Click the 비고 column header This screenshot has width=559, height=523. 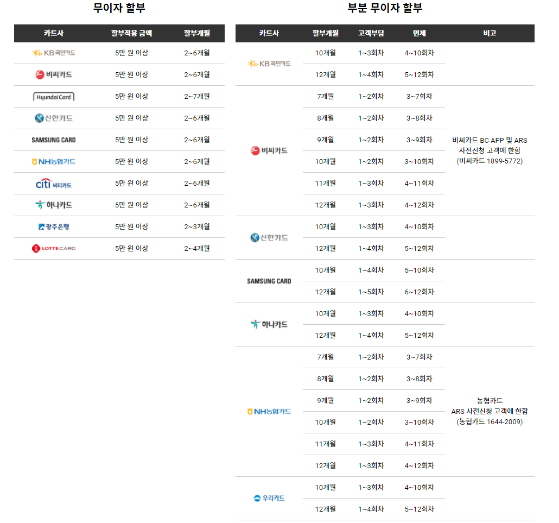pos(490,33)
